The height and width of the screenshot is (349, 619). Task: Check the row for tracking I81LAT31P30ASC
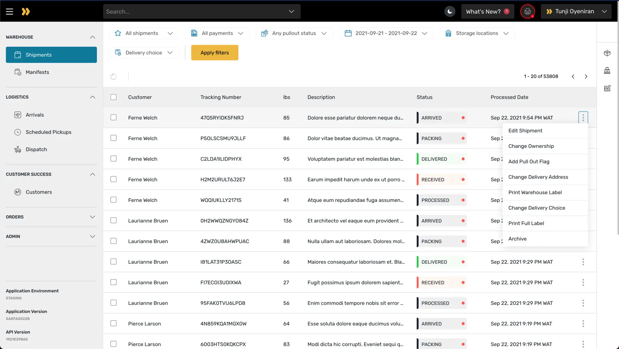tap(113, 262)
